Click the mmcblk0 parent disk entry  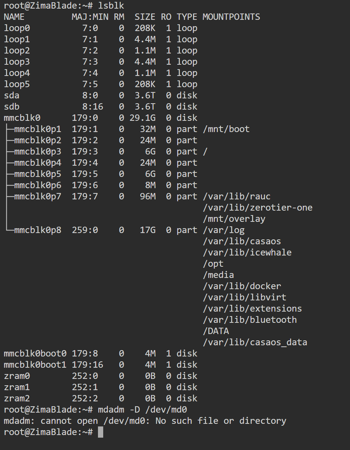point(22,118)
